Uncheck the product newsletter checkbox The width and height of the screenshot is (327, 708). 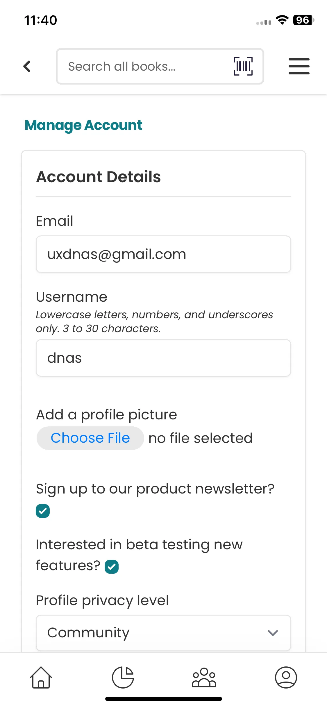(43, 511)
